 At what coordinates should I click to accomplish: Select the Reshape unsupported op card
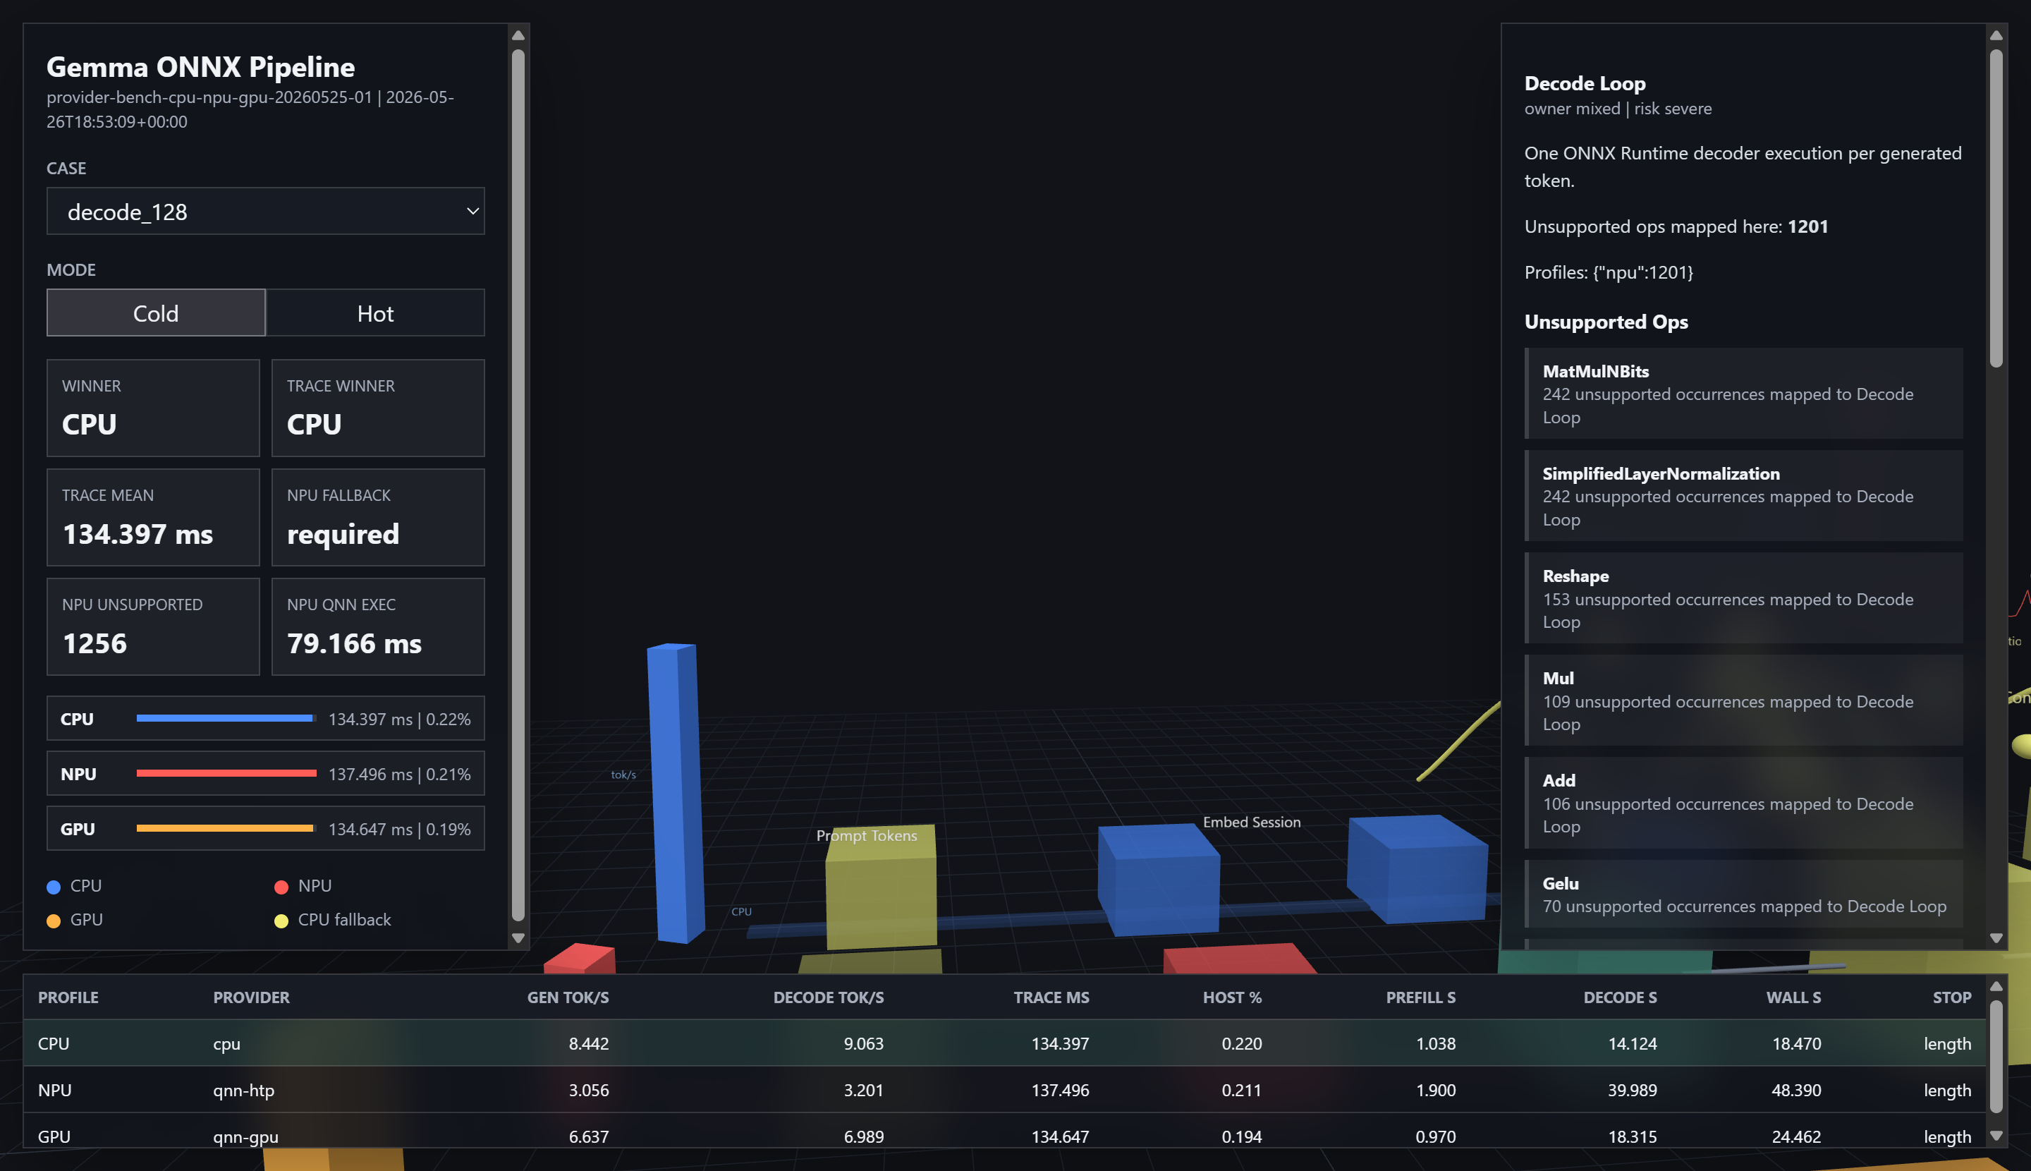pyautogui.click(x=1743, y=597)
